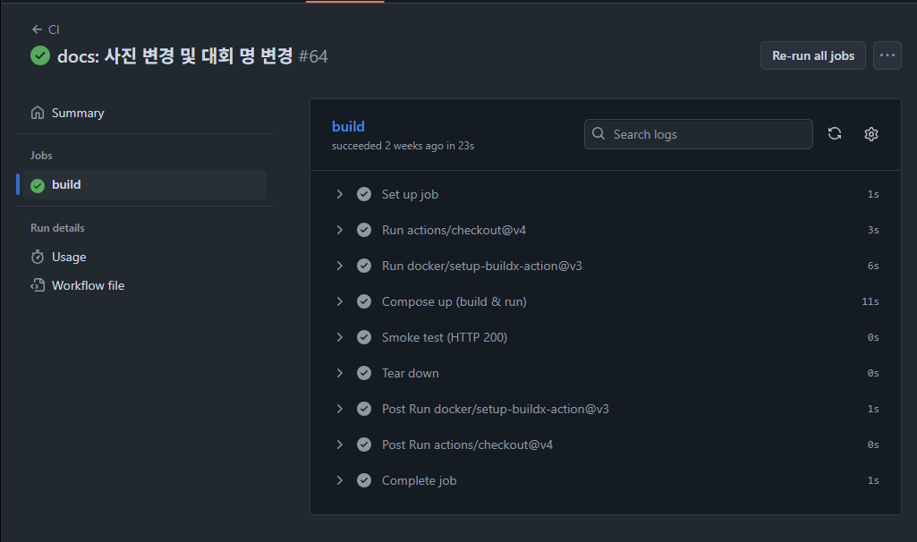The image size is (917, 542).
Task: Open the Summary sidebar item
Action: [x=78, y=113]
